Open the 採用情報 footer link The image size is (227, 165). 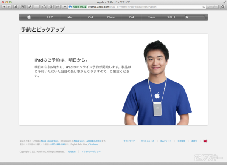181,141
